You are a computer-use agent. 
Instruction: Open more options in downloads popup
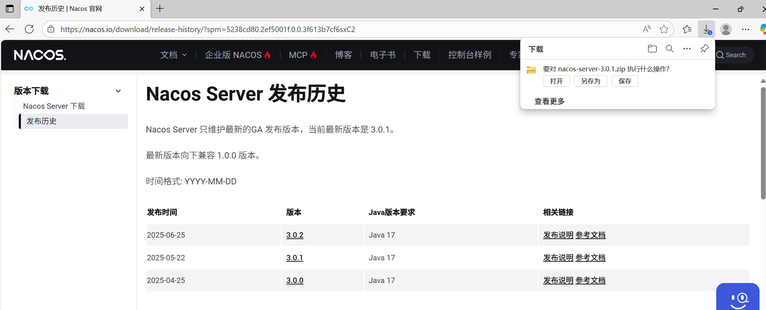(x=687, y=49)
